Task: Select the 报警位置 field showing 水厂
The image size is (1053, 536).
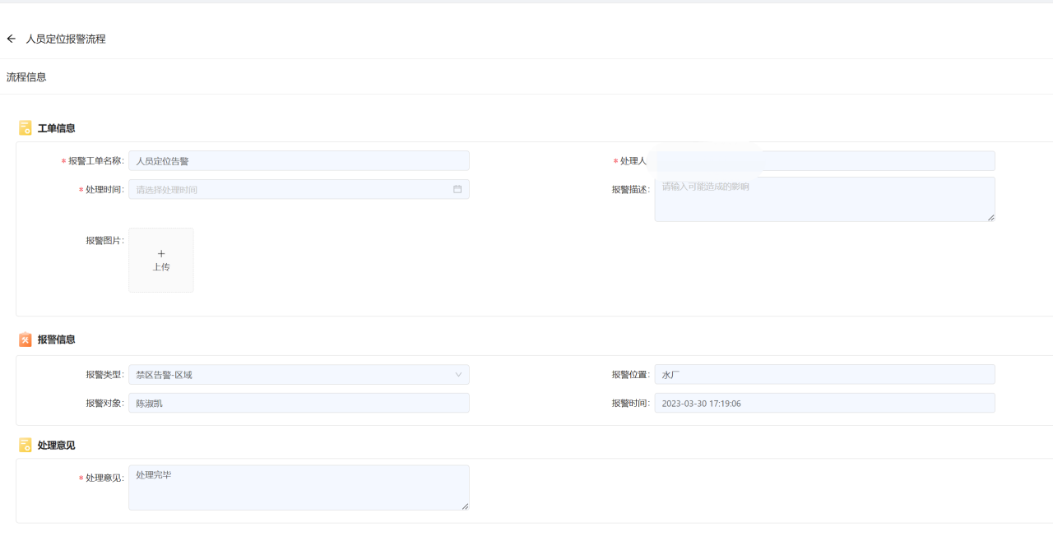Action: point(824,375)
